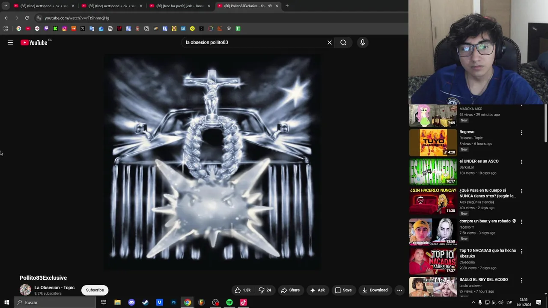Open a new browser tab
The height and width of the screenshot is (308, 548).
click(287, 6)
